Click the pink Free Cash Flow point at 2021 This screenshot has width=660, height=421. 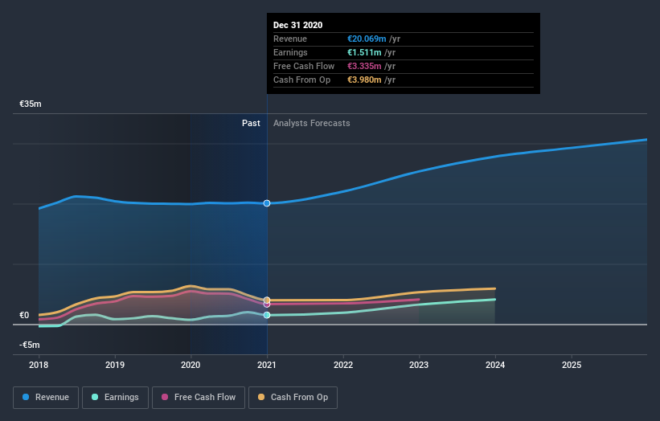[x=267, y=304]
